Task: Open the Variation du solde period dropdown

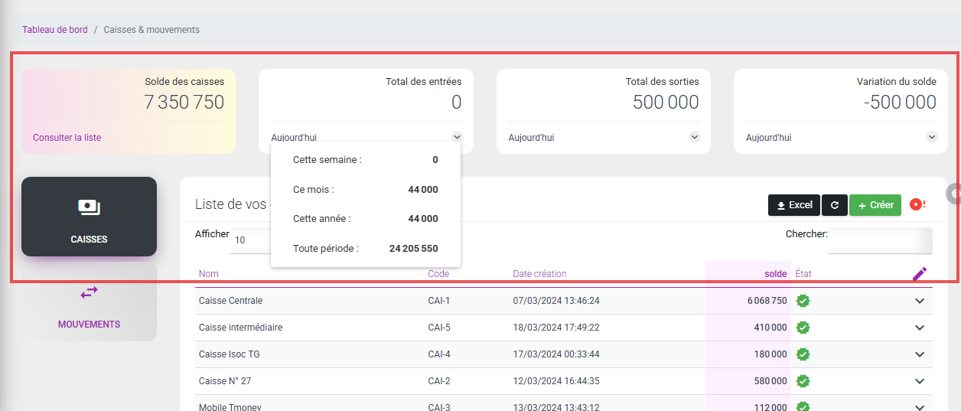Action: pos(931,138)
